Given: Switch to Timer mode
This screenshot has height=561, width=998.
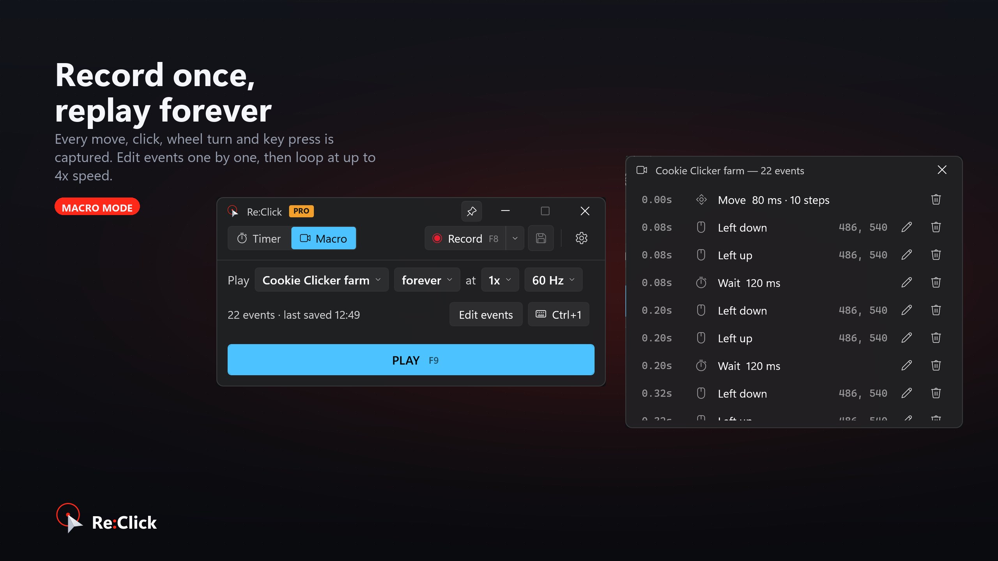Looking at the screenshot, I should pos(259,238).
